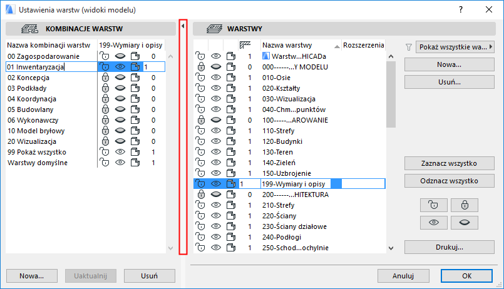The height and width of the screenshot is (289, 504).
Task: Toggle lock for 130-Teren layer
Action: click(200, 152)
